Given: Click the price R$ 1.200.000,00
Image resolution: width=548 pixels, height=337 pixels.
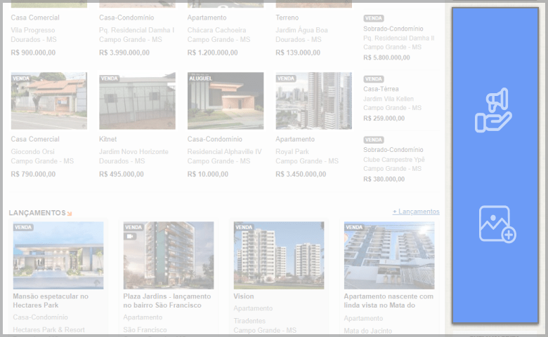Looking at the screenshot, I should coord(212,53).
